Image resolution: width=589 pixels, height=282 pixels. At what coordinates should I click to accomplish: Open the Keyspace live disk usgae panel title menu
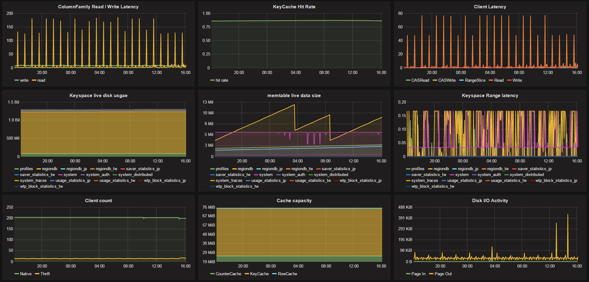(98, 96)
